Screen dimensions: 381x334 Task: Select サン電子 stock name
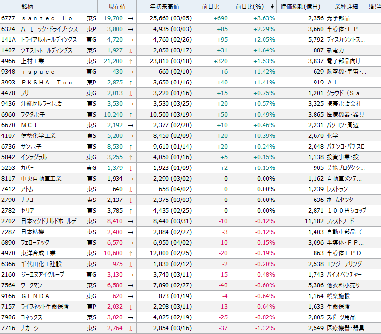click(31, 147)
